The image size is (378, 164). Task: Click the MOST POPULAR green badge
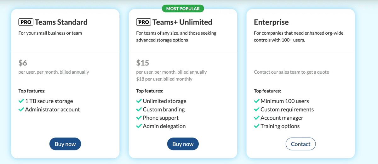pos(183,8)
